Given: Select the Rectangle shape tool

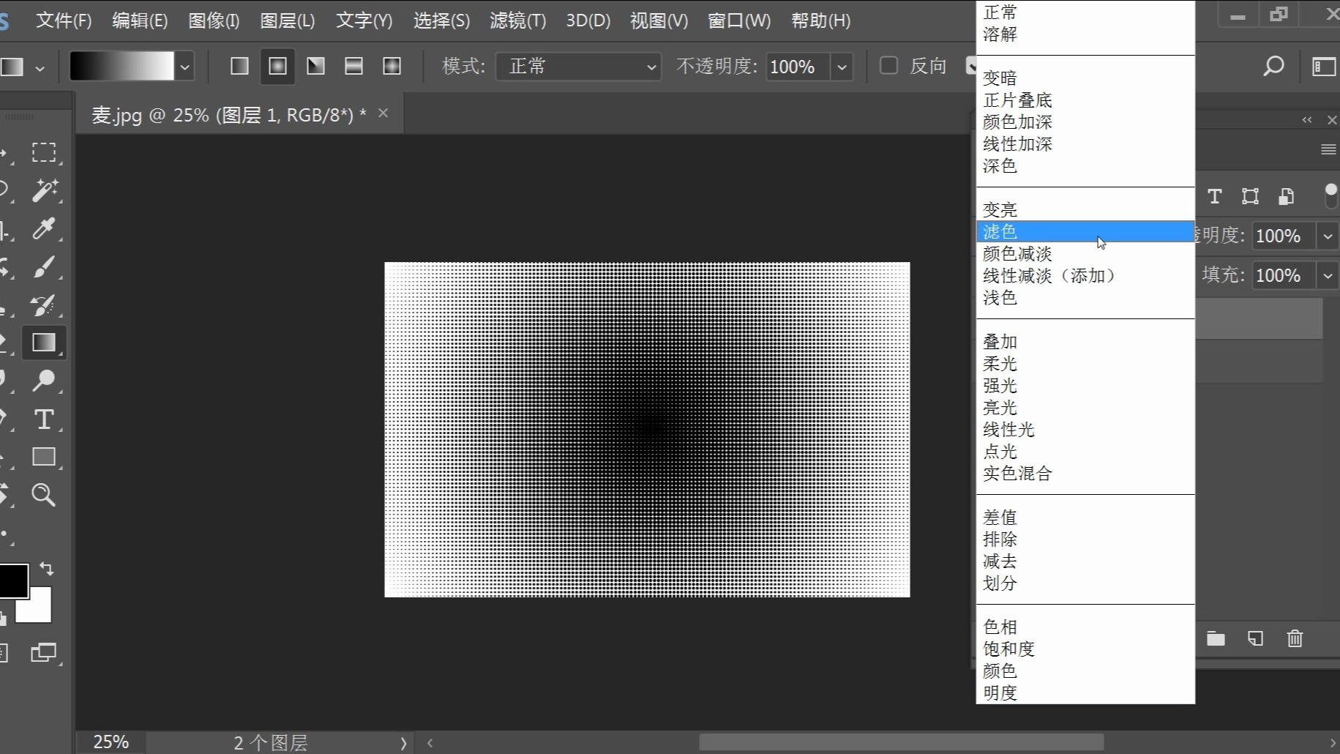Looking at the screenshot, I should [44, 457].
